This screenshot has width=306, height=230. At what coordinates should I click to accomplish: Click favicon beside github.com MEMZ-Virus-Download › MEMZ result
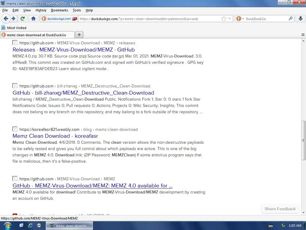coord(15,178)
